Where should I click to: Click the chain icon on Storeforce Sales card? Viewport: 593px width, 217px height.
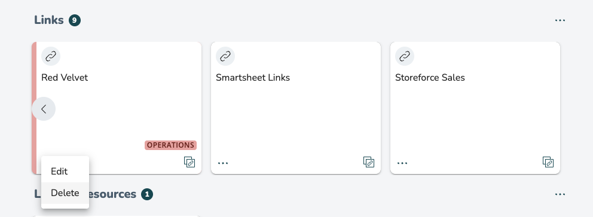[x=405, y=57]
